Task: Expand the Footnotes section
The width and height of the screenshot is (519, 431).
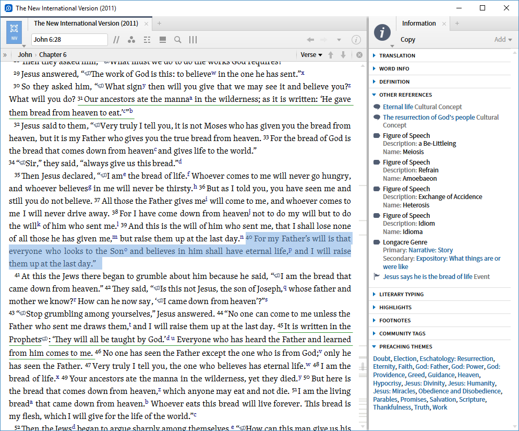Action: pyautogui.click(x=394, y=320)
